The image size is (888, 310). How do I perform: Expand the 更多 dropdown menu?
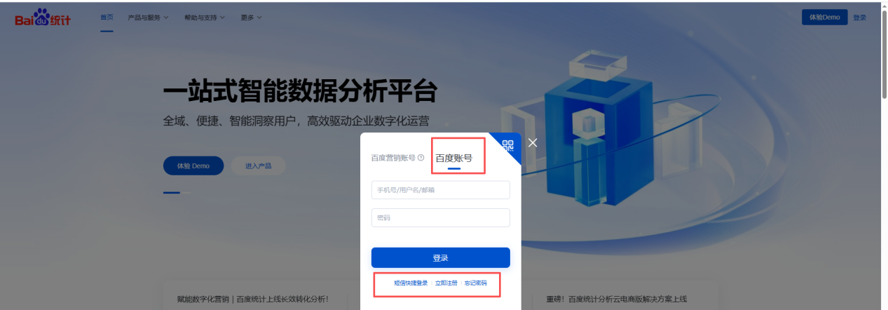pos(251,18)
